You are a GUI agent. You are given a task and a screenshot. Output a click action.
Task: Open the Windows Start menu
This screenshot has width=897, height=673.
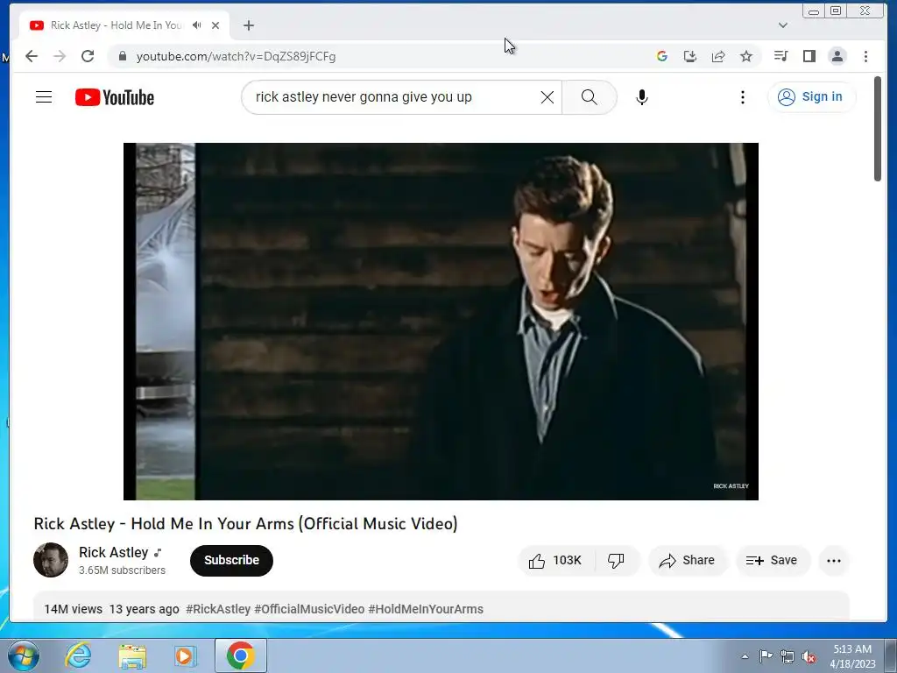[23, 655]
